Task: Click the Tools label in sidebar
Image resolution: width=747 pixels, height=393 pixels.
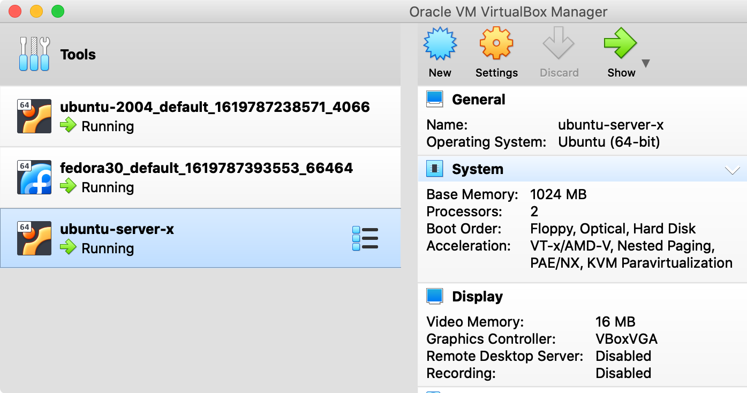Action: pyautogui.click(x=78, y=55)
